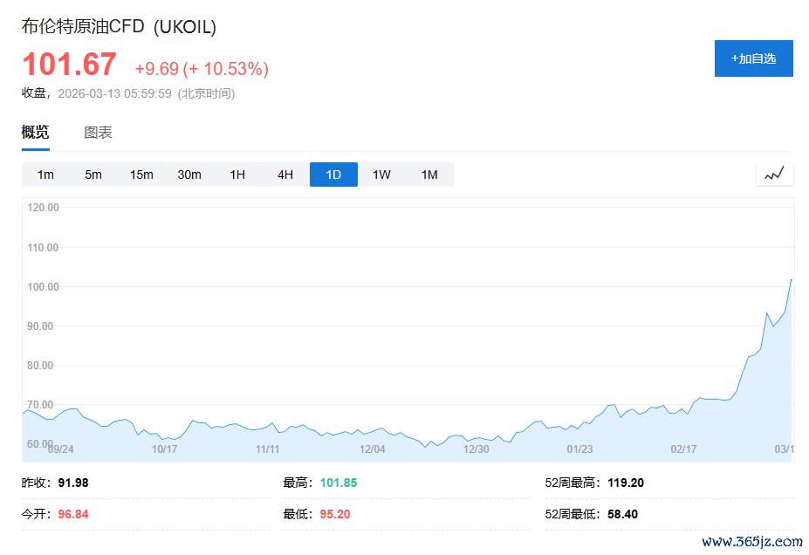Select the 30m timeframe

point(189,175)
